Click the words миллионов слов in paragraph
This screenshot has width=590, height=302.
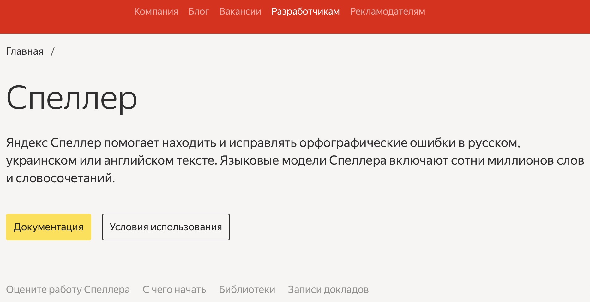(536, 161)
